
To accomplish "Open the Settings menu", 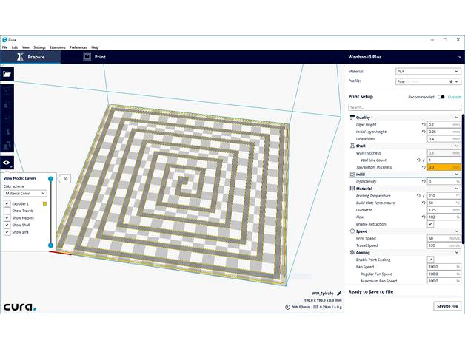I will [x=39, y=47].
